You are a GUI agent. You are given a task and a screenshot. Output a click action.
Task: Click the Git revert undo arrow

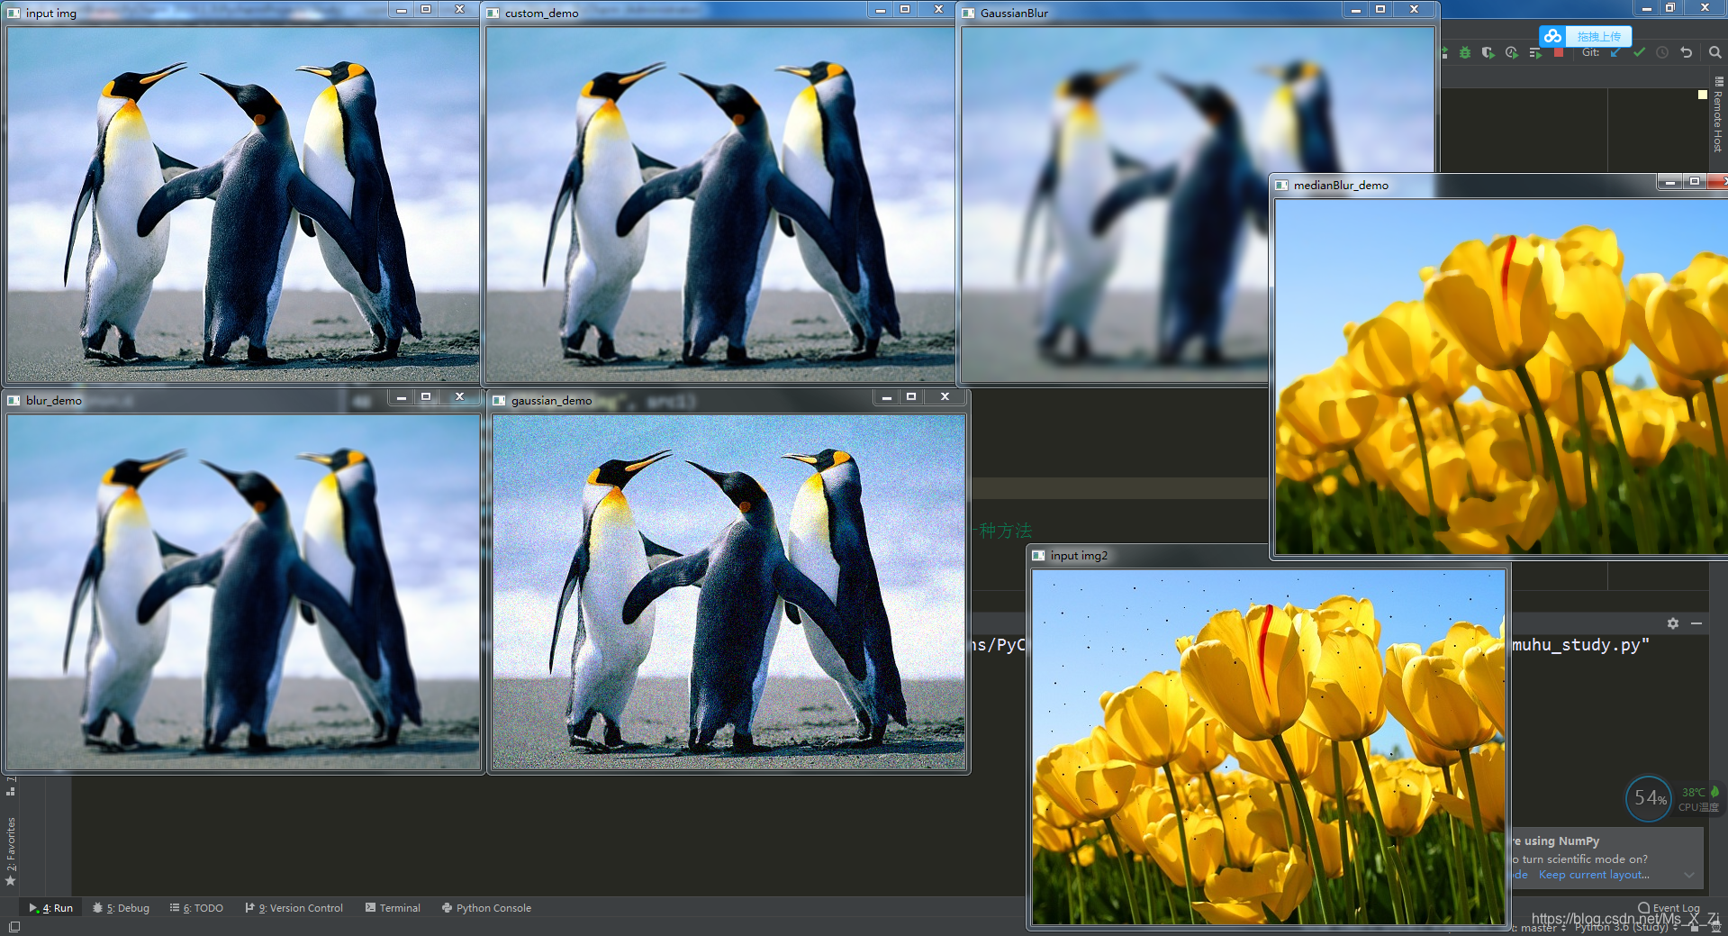point(1686,53)
